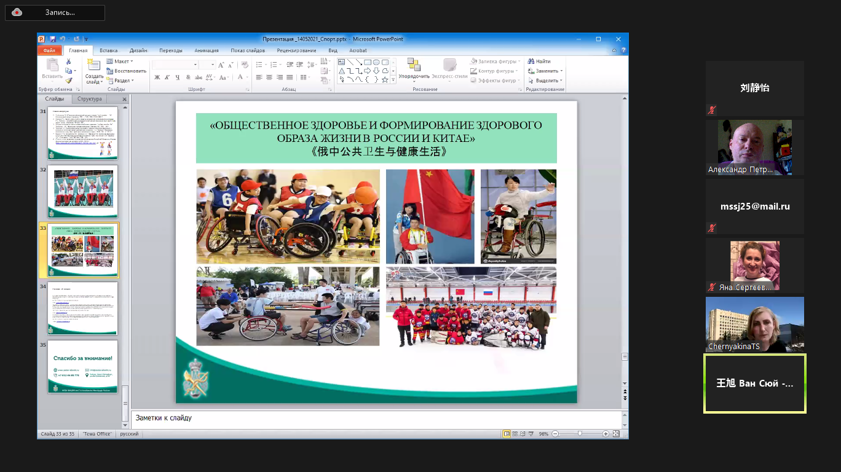Image resolution: width=841 pixels, height=472 pixels.
Task: Click the bulleted list icon
Action: click(259, 65)
